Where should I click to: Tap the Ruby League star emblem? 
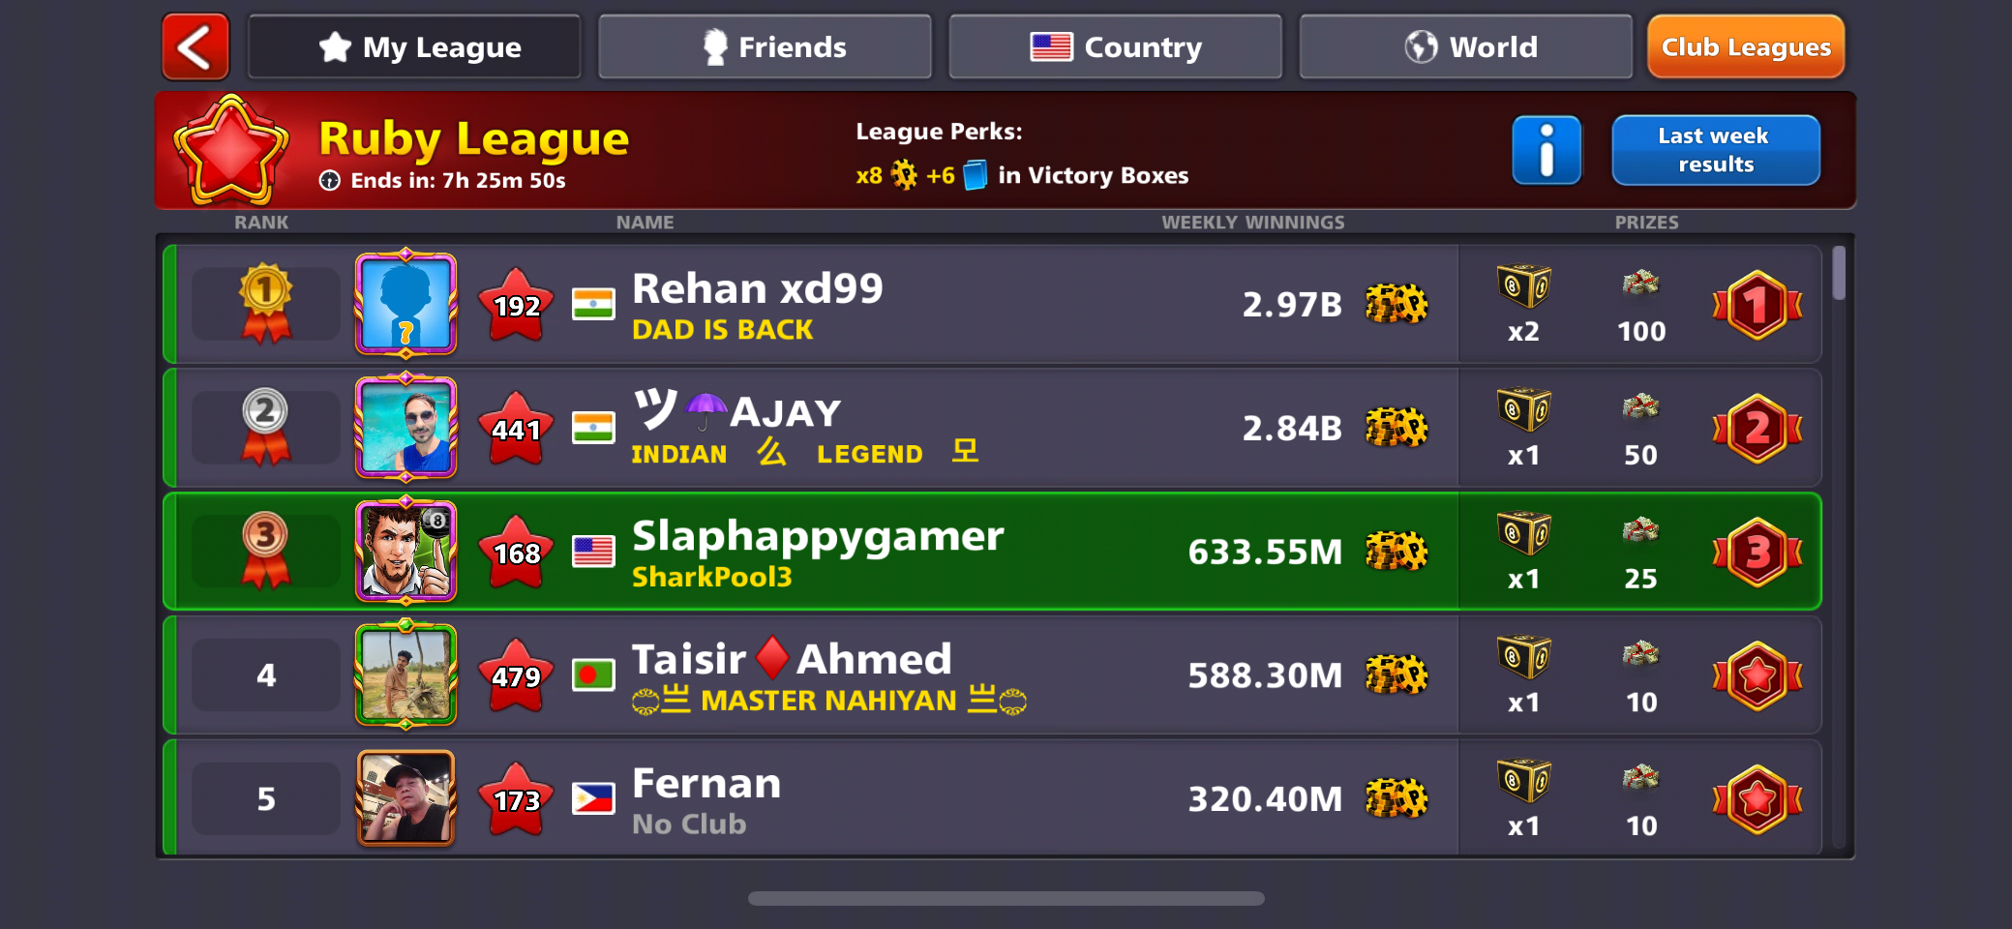tap(231, 150)
